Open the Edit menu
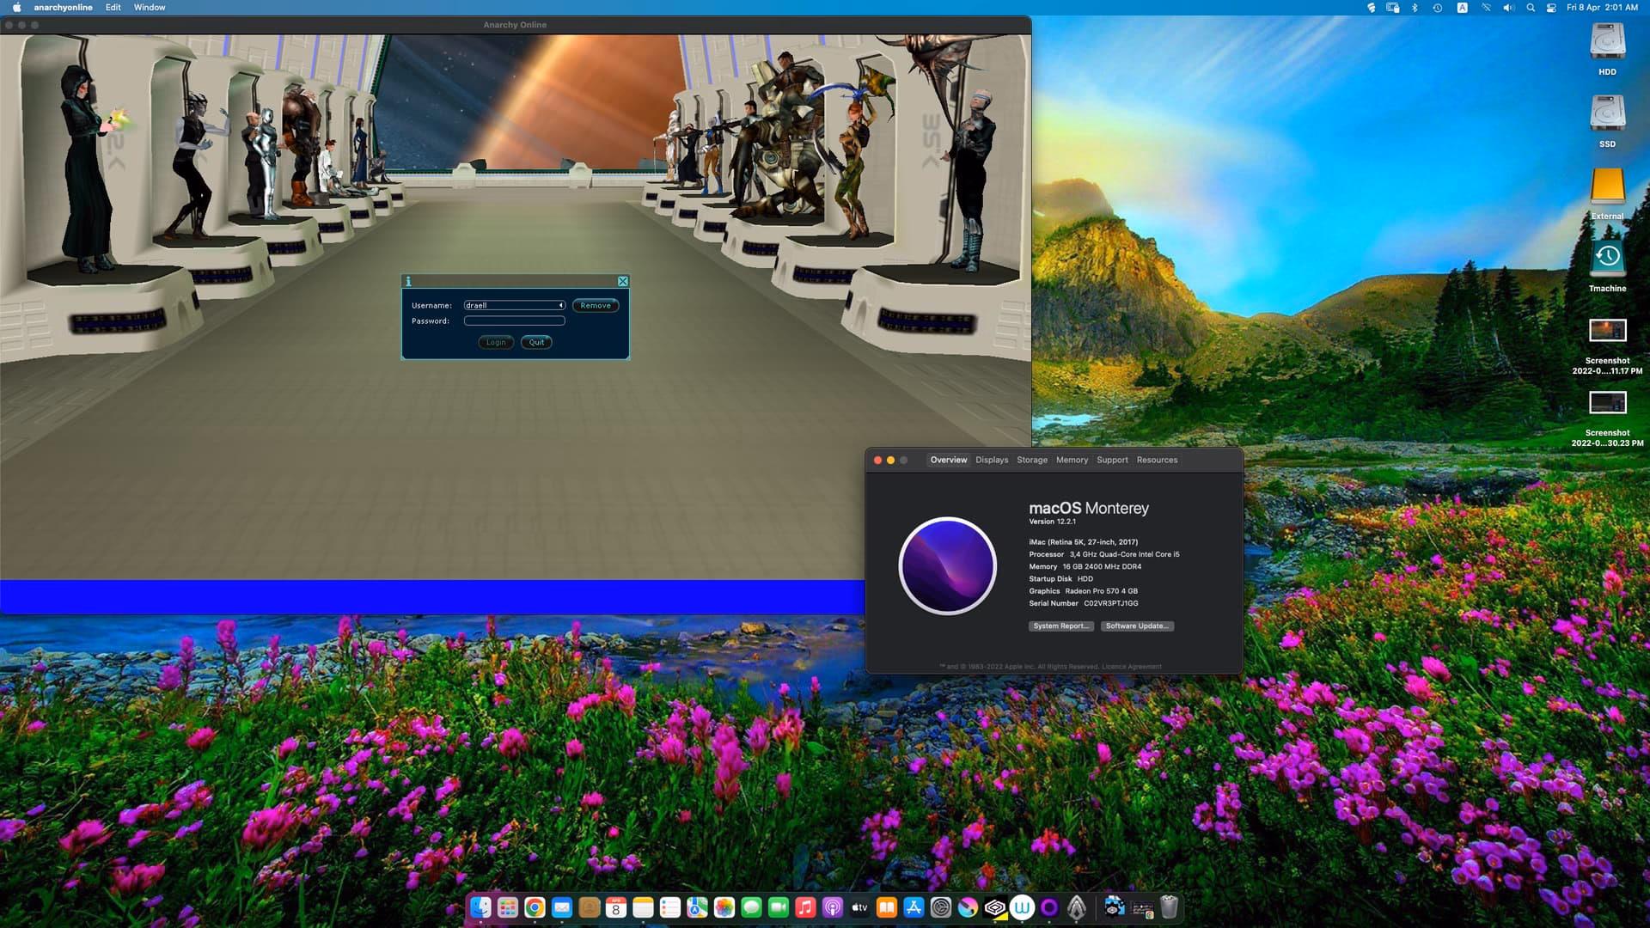The width and height of the screenshot is (1650, 928). [x=113, y=8]
